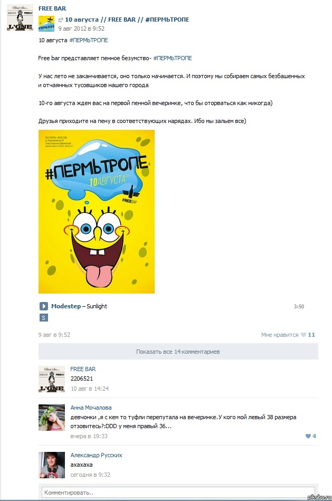The width and height of the screenshot is (332, 501).
Task: Click Мне нравится like button
Action: pos(280,335)
